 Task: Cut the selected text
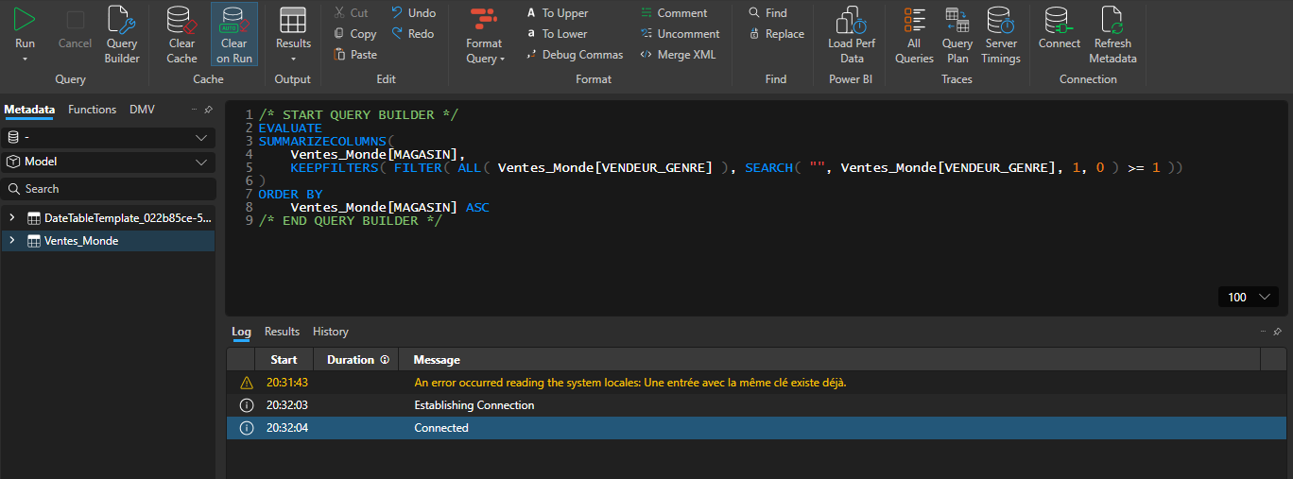(x=352, y=13)
